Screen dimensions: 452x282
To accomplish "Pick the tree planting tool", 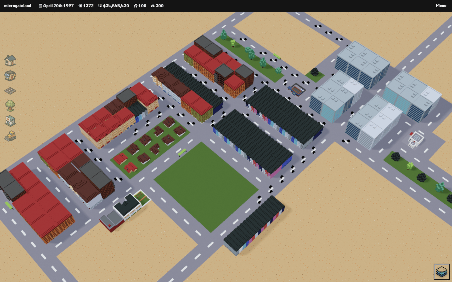I will click(10, 106).
